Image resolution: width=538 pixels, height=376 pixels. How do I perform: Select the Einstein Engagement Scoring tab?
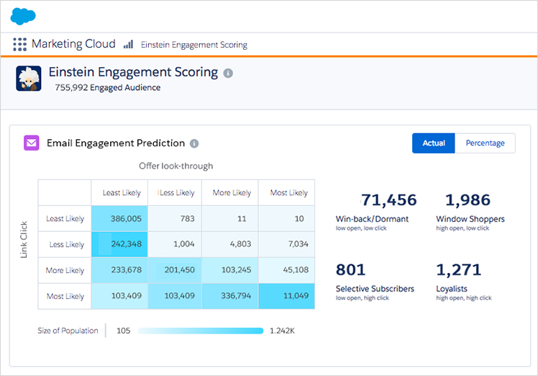193,45
